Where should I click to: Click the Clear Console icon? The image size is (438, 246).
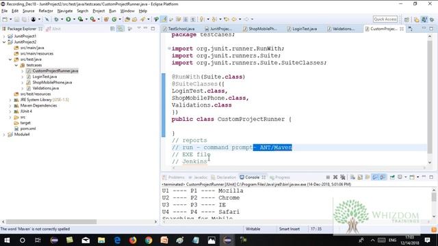click(353, 178)
